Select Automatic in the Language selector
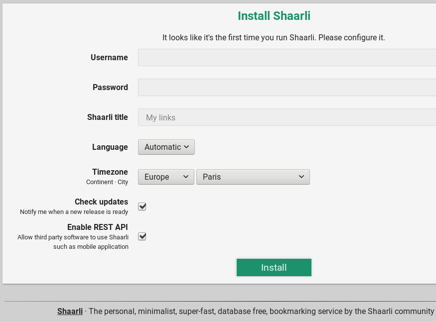This screenshot has height=321, width=436. [x=166, y=147]
